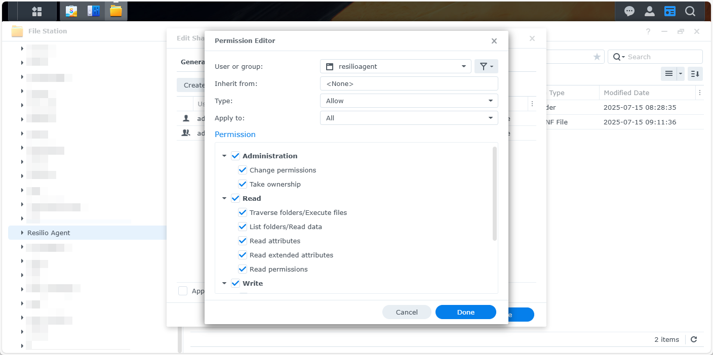Open the User or group dropdown
This screenshot has height=355, width=713.
[395, 66]
